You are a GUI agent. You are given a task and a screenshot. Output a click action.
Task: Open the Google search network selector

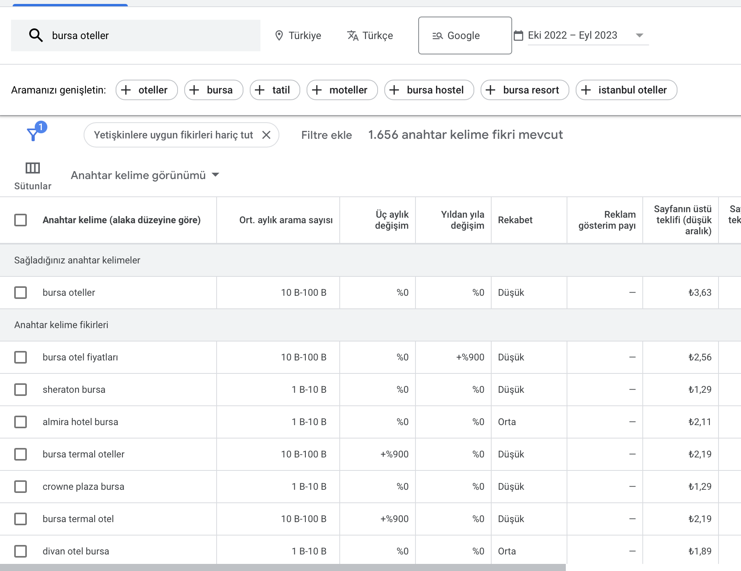point(465,35)
